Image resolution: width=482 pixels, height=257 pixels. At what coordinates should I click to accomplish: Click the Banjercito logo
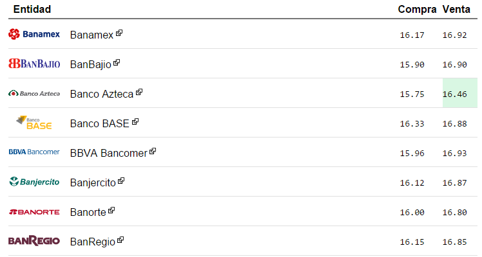pos(34,182)
